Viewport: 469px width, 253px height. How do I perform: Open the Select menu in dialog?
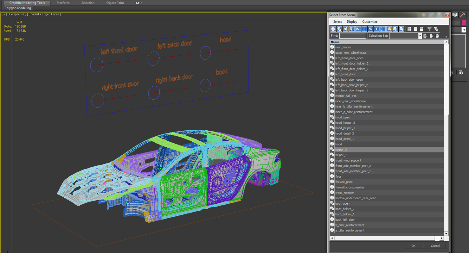(337, 22)
